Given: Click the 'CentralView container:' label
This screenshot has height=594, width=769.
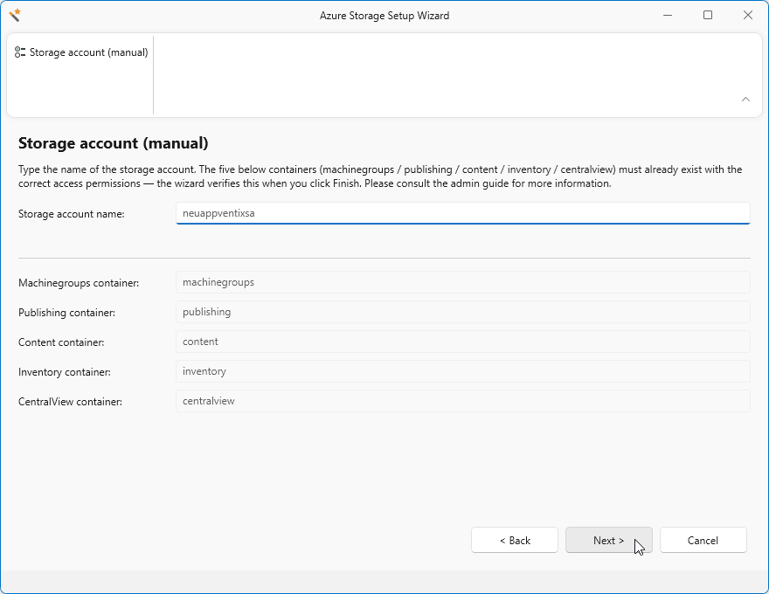Looking at the screenshot, I should click(x=70, y=402).
